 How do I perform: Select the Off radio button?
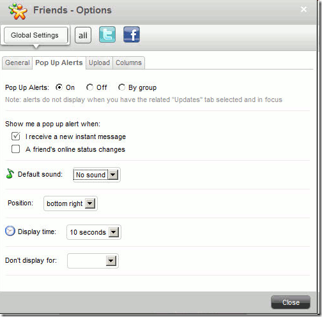[89, 87]
